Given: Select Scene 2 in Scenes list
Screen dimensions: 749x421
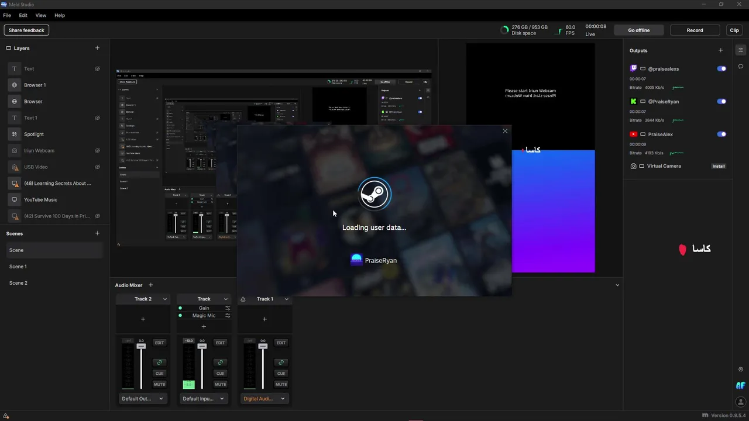Looking at the screenshot, I should point(54,283).
